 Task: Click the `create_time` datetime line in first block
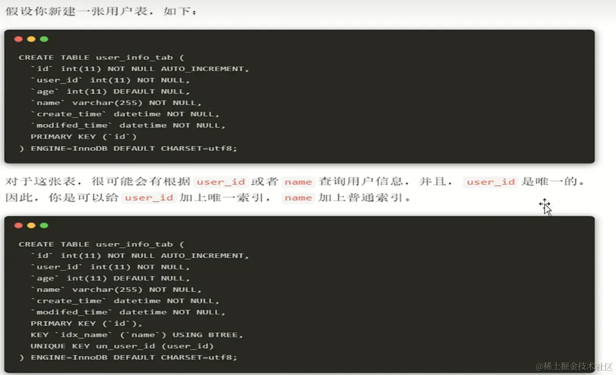[125, 114]
